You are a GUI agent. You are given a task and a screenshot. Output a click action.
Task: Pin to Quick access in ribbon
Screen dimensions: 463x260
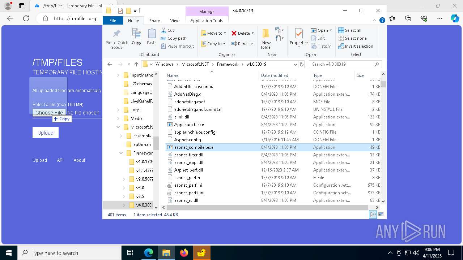click(116, 39)
